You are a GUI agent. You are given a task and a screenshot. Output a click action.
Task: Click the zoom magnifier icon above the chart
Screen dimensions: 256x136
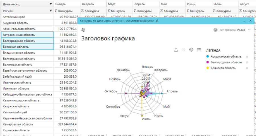pos(183,50)
